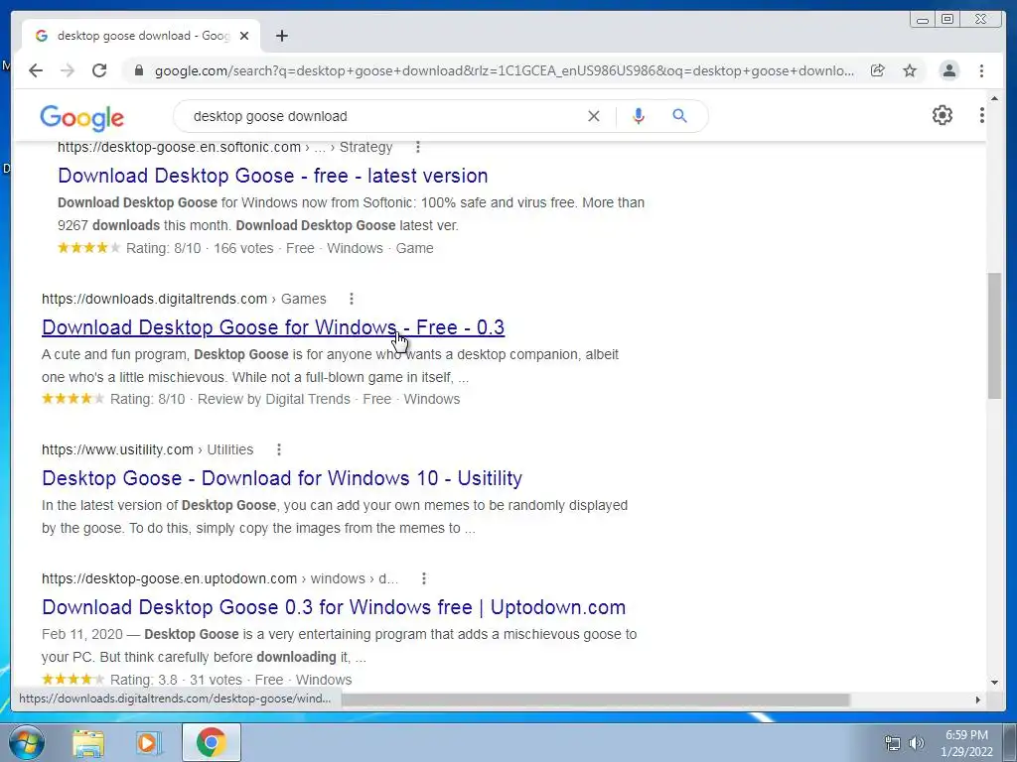Click the scroll down arrow
1017x762 pixels.
tap(994, 682)
